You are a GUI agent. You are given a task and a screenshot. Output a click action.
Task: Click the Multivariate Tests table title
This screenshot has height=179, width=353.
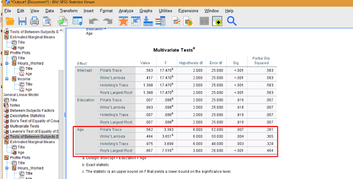[x=174, y=50]
